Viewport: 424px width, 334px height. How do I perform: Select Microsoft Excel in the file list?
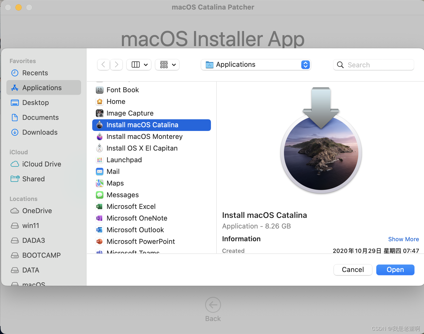(x=152, y=206)
